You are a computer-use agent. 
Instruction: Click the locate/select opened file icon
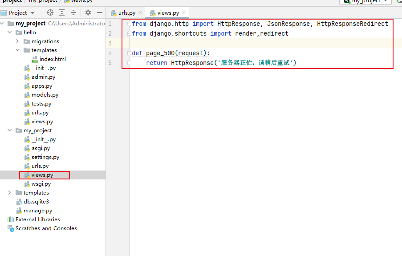pyautogui.click(x=50, y=12)
